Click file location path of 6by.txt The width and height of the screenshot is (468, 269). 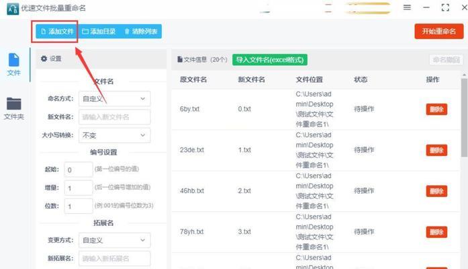pos(315,109)
